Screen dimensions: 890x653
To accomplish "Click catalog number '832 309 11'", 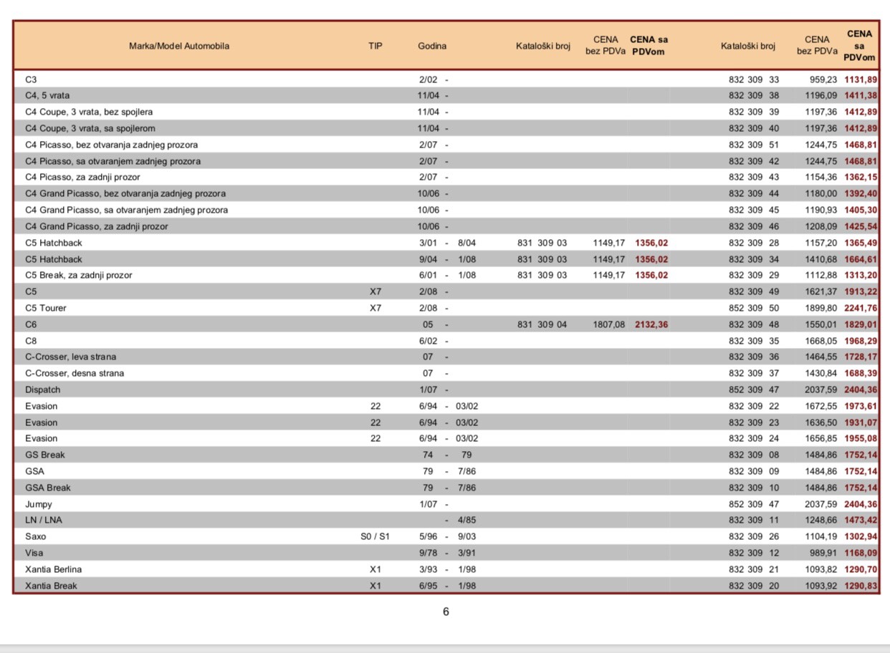I will coord(754,520).
